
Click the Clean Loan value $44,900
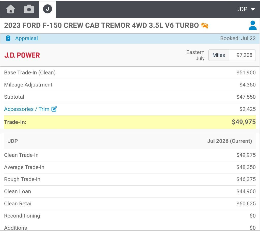[246, 191]
